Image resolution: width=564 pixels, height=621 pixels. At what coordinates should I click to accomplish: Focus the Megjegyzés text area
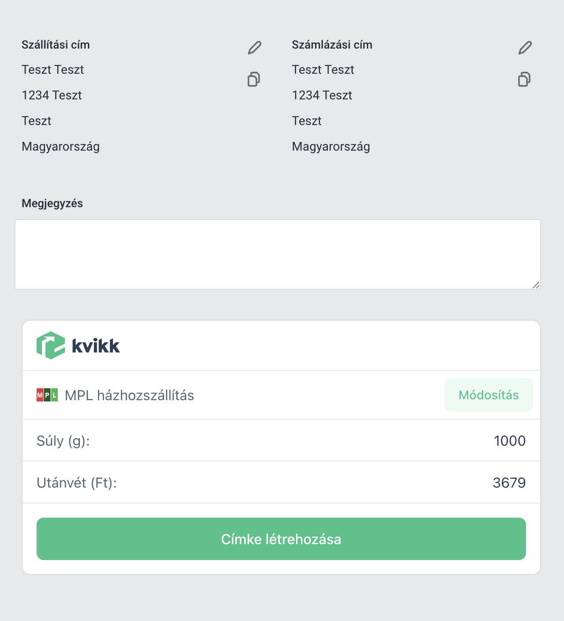tap(278, 254)
